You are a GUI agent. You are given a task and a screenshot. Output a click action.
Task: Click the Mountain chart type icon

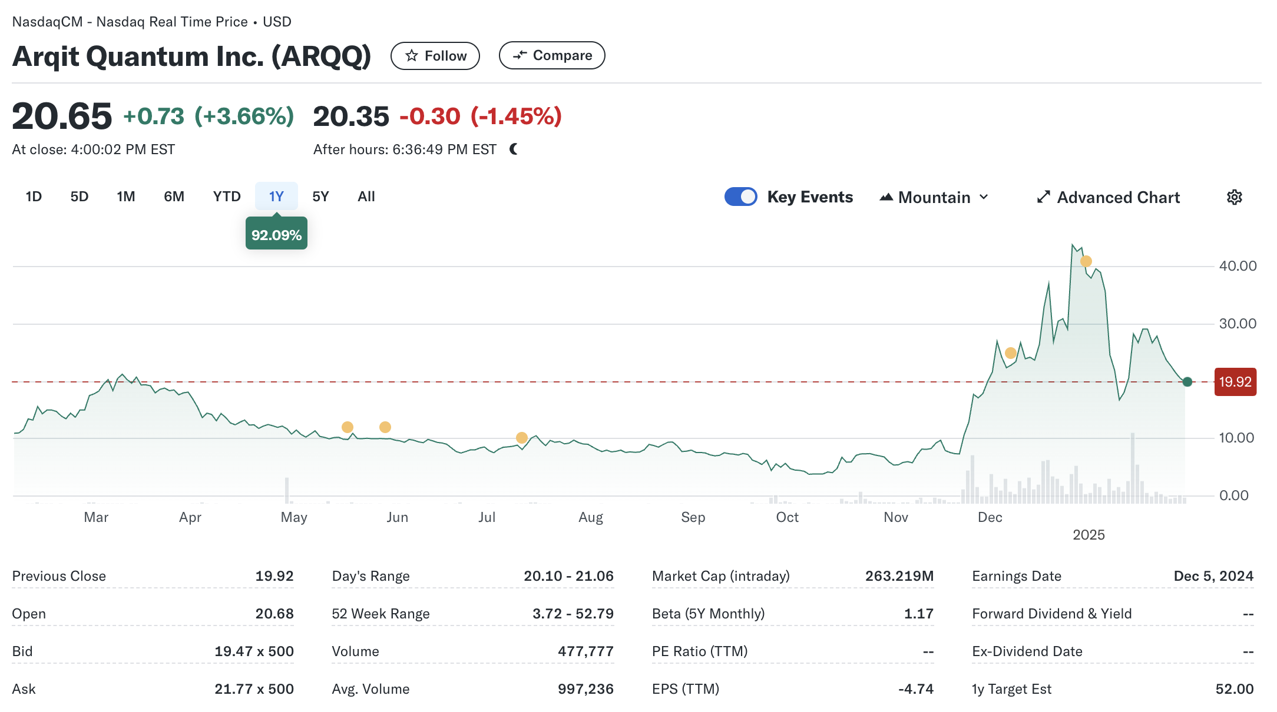click(x=886, y=197)
